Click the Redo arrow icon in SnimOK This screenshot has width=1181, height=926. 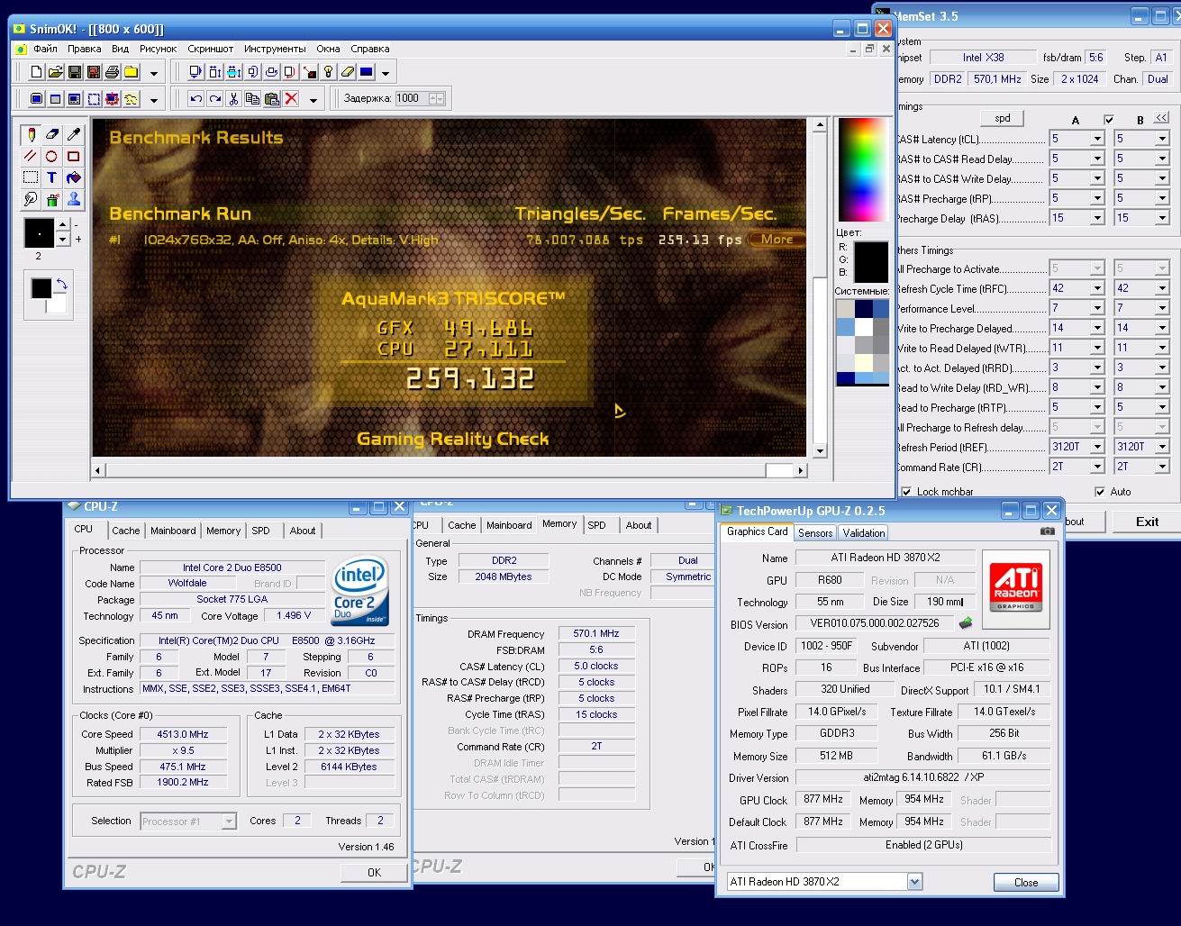point(214,99)
